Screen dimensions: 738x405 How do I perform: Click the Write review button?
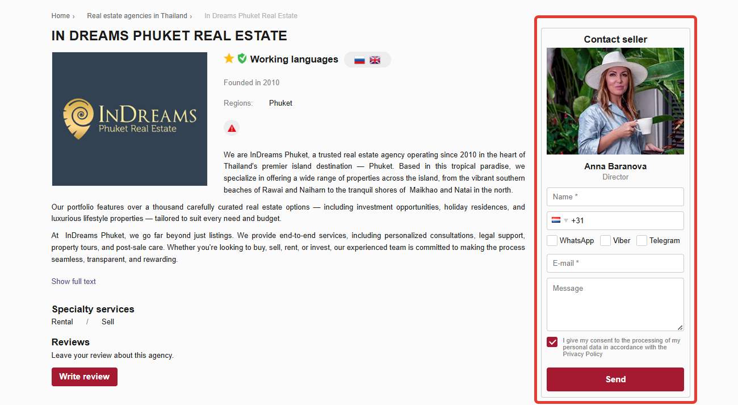[x=85, y=377]
